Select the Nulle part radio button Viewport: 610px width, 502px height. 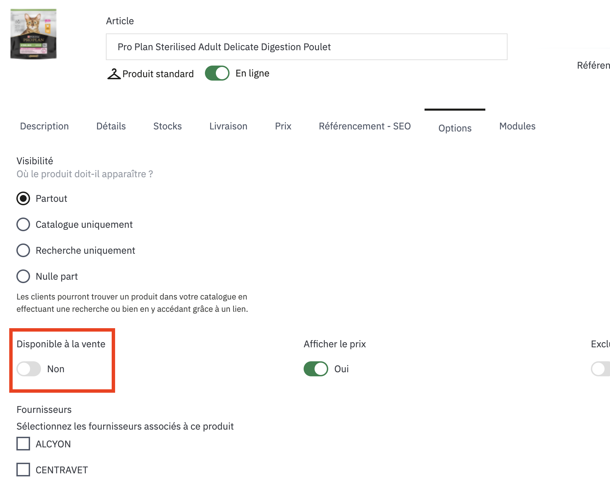(23, 276)
